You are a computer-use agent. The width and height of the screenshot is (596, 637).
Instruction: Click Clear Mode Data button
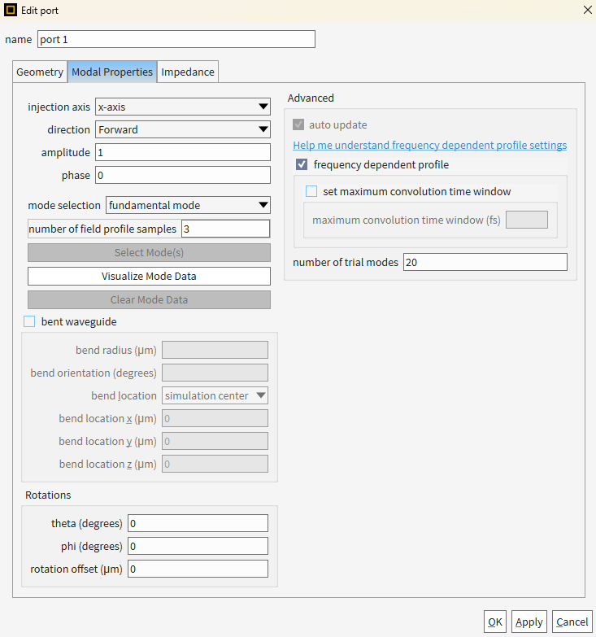[149, 300]
